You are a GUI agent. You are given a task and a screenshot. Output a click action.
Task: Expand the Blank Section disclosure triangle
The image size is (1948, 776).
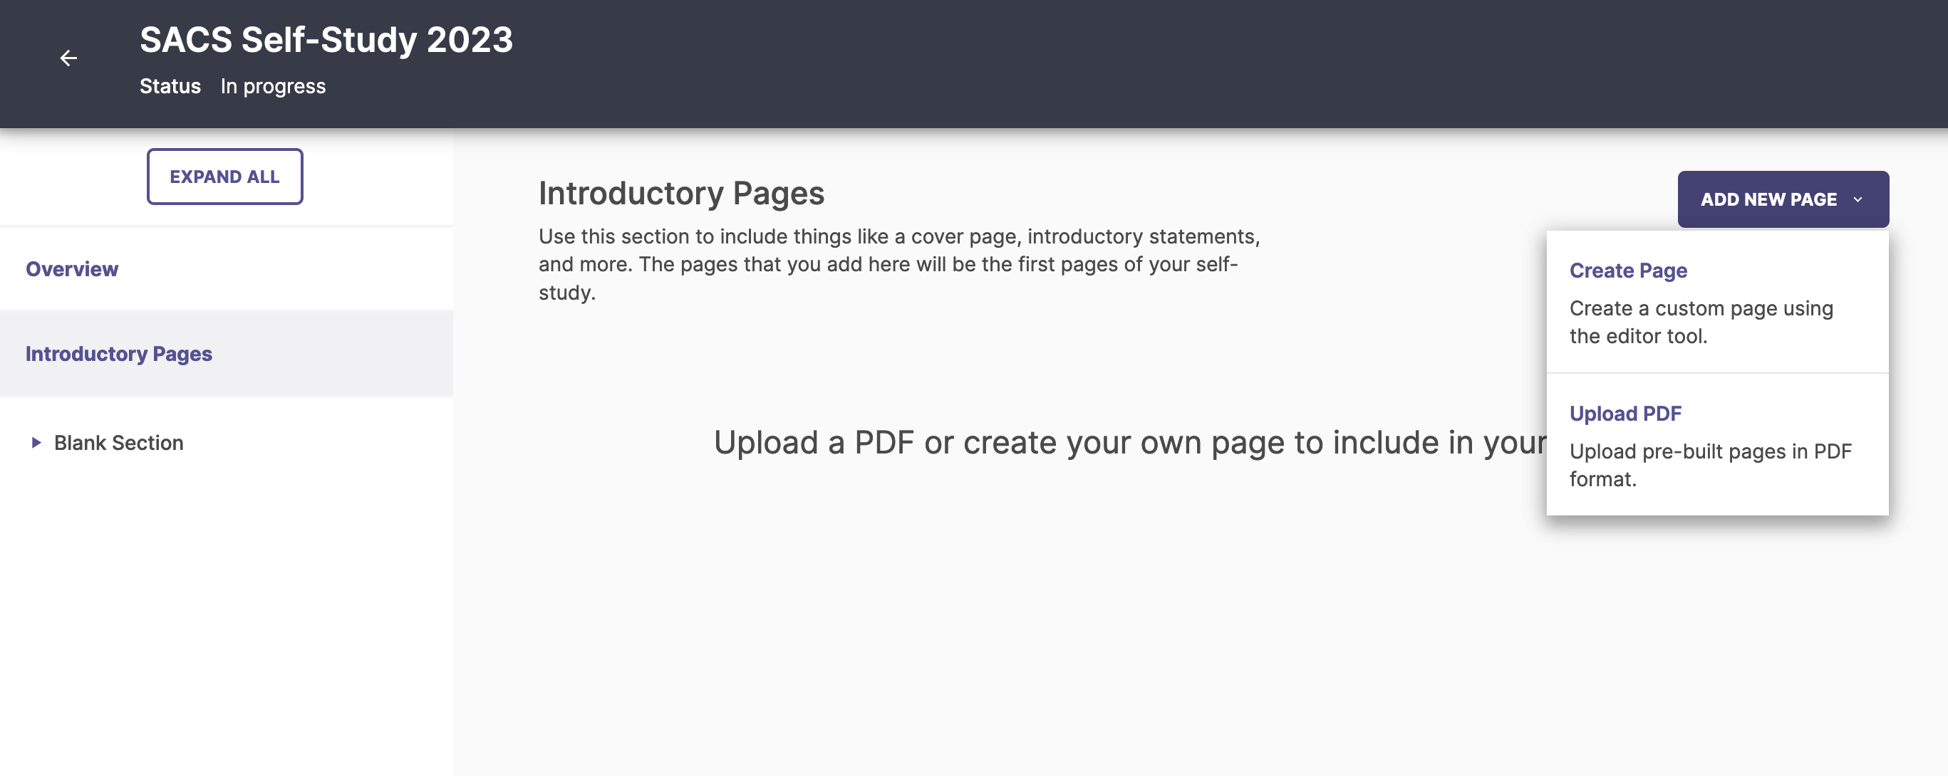click(36, 443)
